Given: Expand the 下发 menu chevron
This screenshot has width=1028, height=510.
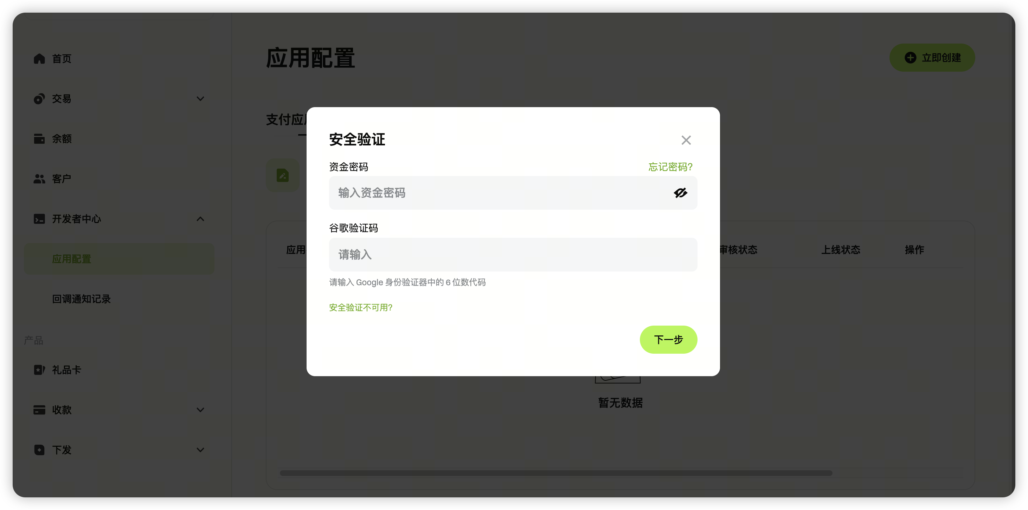Looking at the screenshot, I should click(200, 449).
